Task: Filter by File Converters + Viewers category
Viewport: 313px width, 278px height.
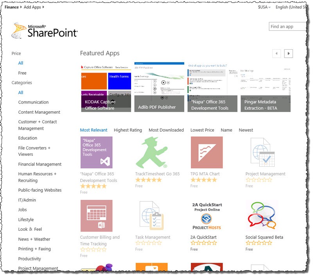Action: pyautogui.click(x=34, y=151)
